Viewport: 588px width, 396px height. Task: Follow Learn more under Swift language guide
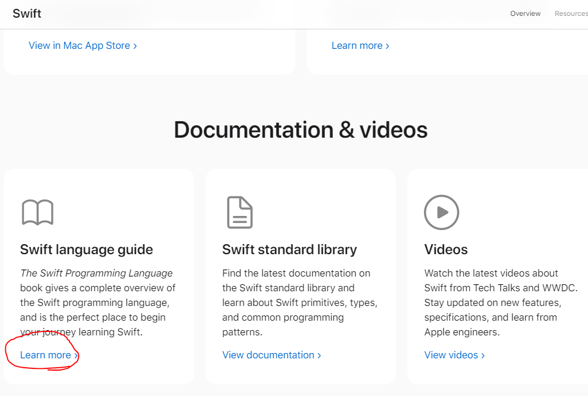(x=49, y=355)
